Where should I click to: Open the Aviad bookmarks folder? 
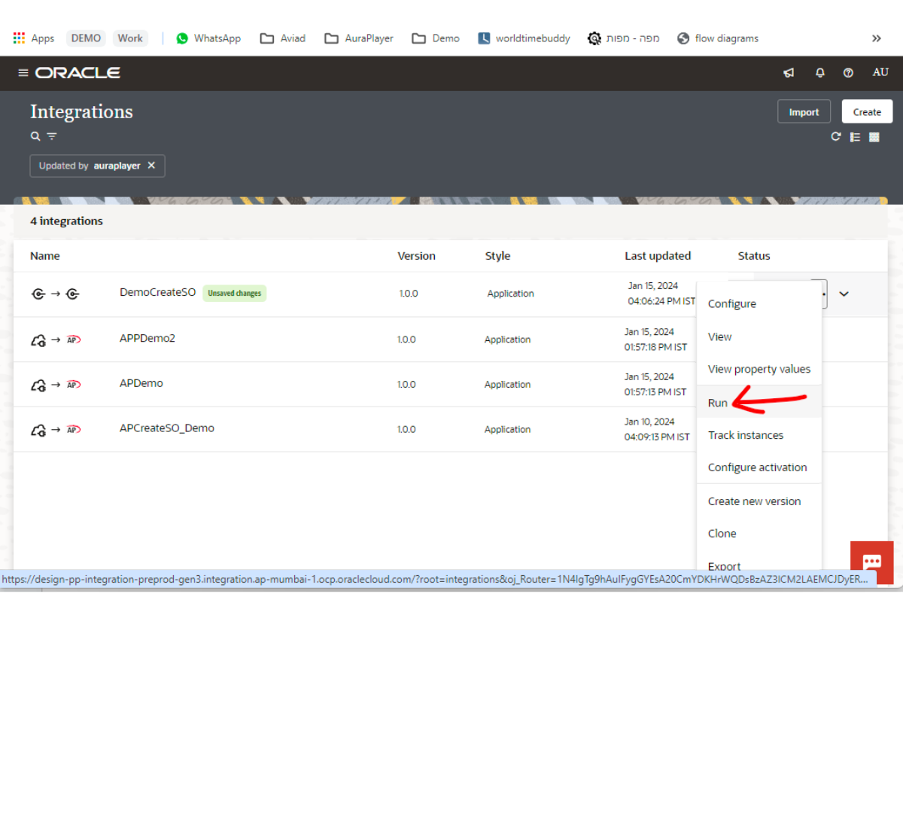pos(283,38)
